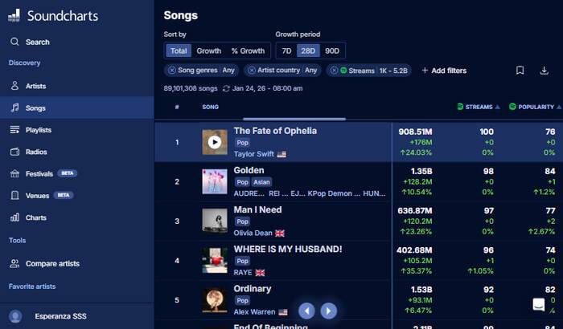The width and height of the screenshot is (563, 329).
Task: Remove the Song genres filter
Action: pyautogui.click(x=172, y=71)
